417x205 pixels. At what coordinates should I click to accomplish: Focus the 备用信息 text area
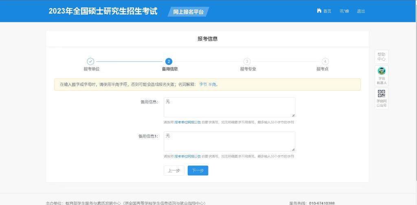coord(229,107)
